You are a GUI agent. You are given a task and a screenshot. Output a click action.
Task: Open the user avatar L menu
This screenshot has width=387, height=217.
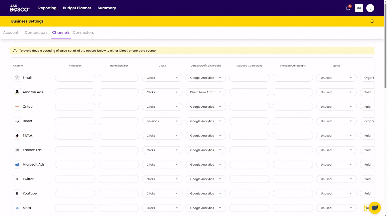point(370,8)
